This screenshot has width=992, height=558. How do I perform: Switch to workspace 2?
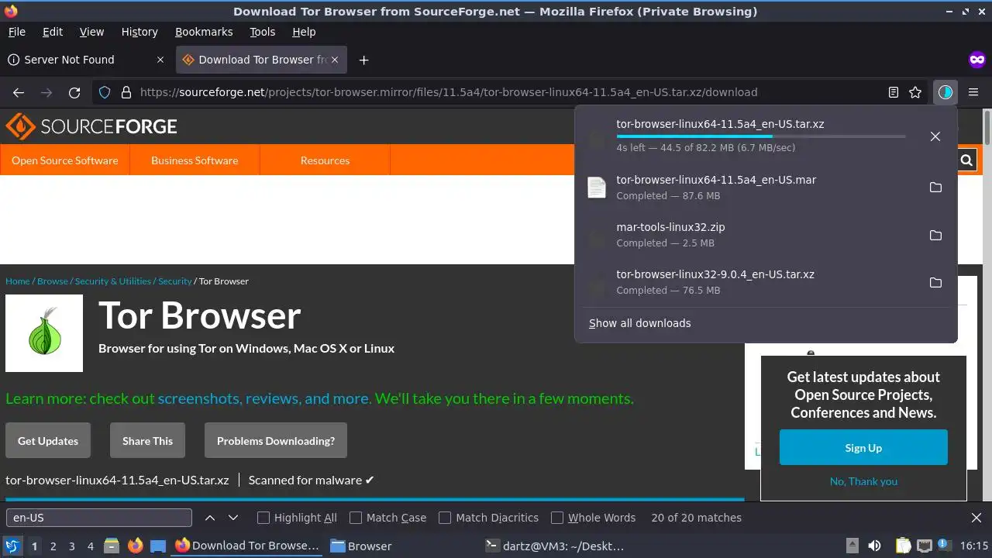click(53, 546)
